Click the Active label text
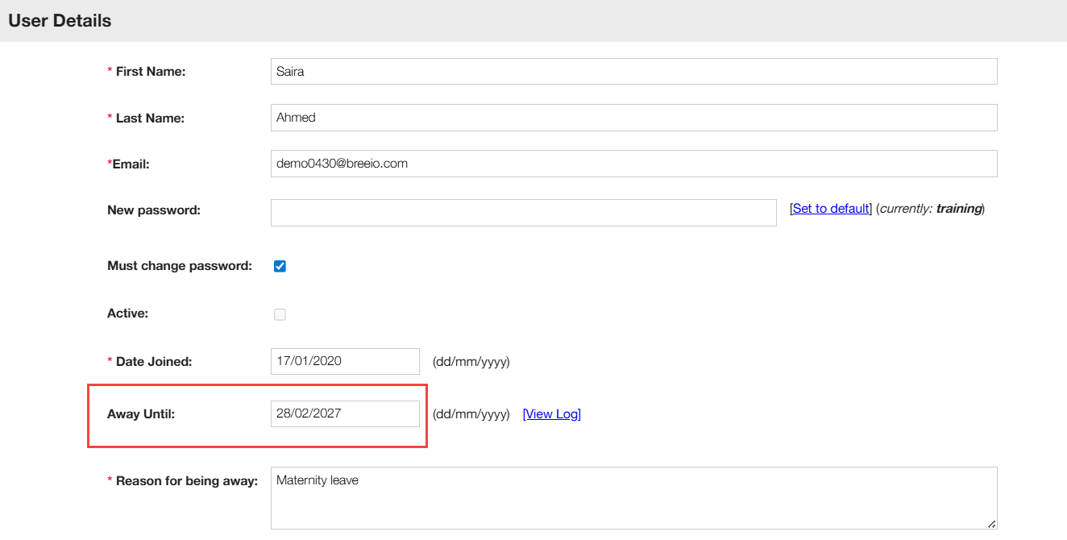Screen dimensions: 1067x540 tap(127, 314)
